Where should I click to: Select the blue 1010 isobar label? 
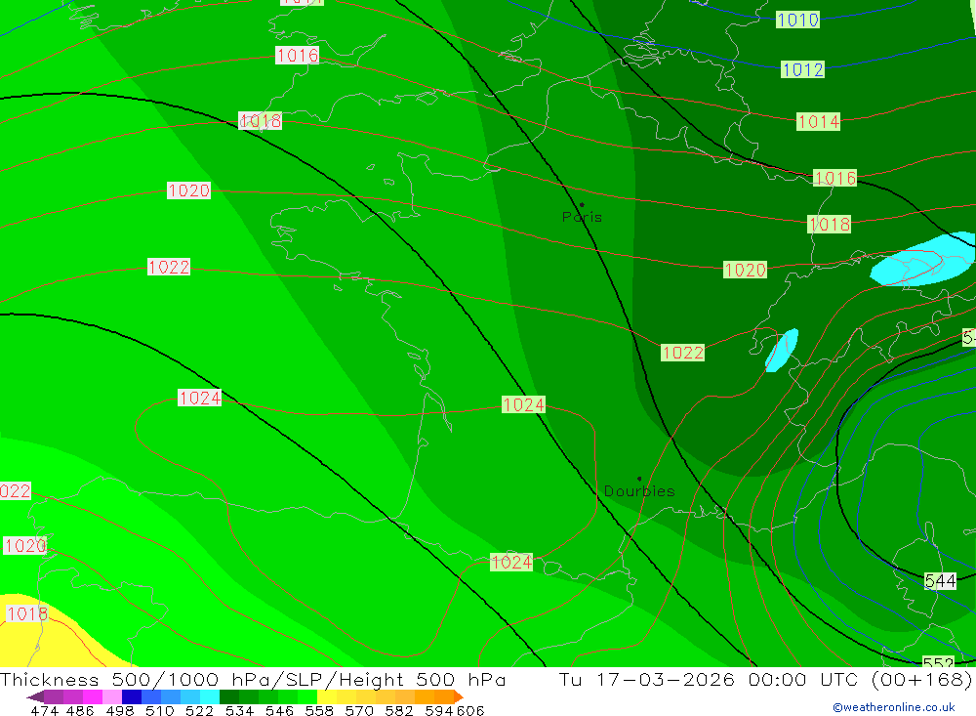click(x=797, y=20)
